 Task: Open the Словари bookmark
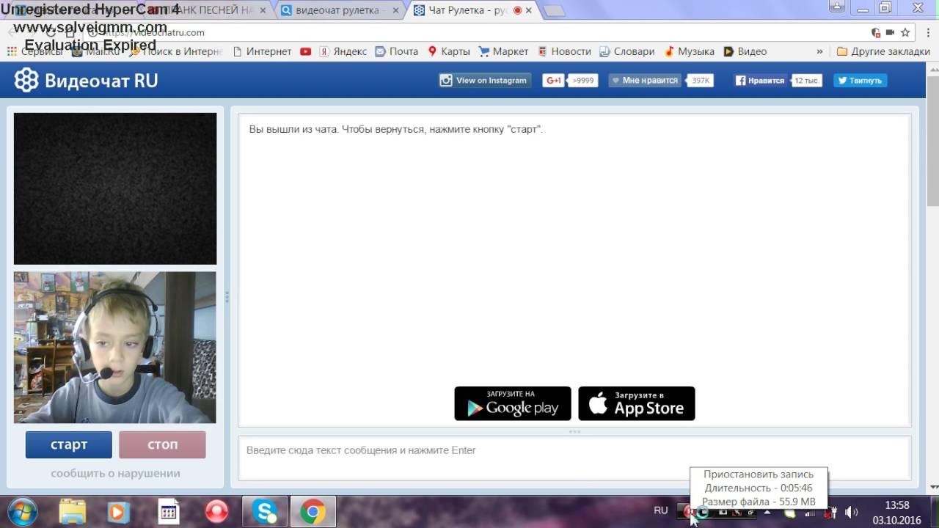coord(626,51)
